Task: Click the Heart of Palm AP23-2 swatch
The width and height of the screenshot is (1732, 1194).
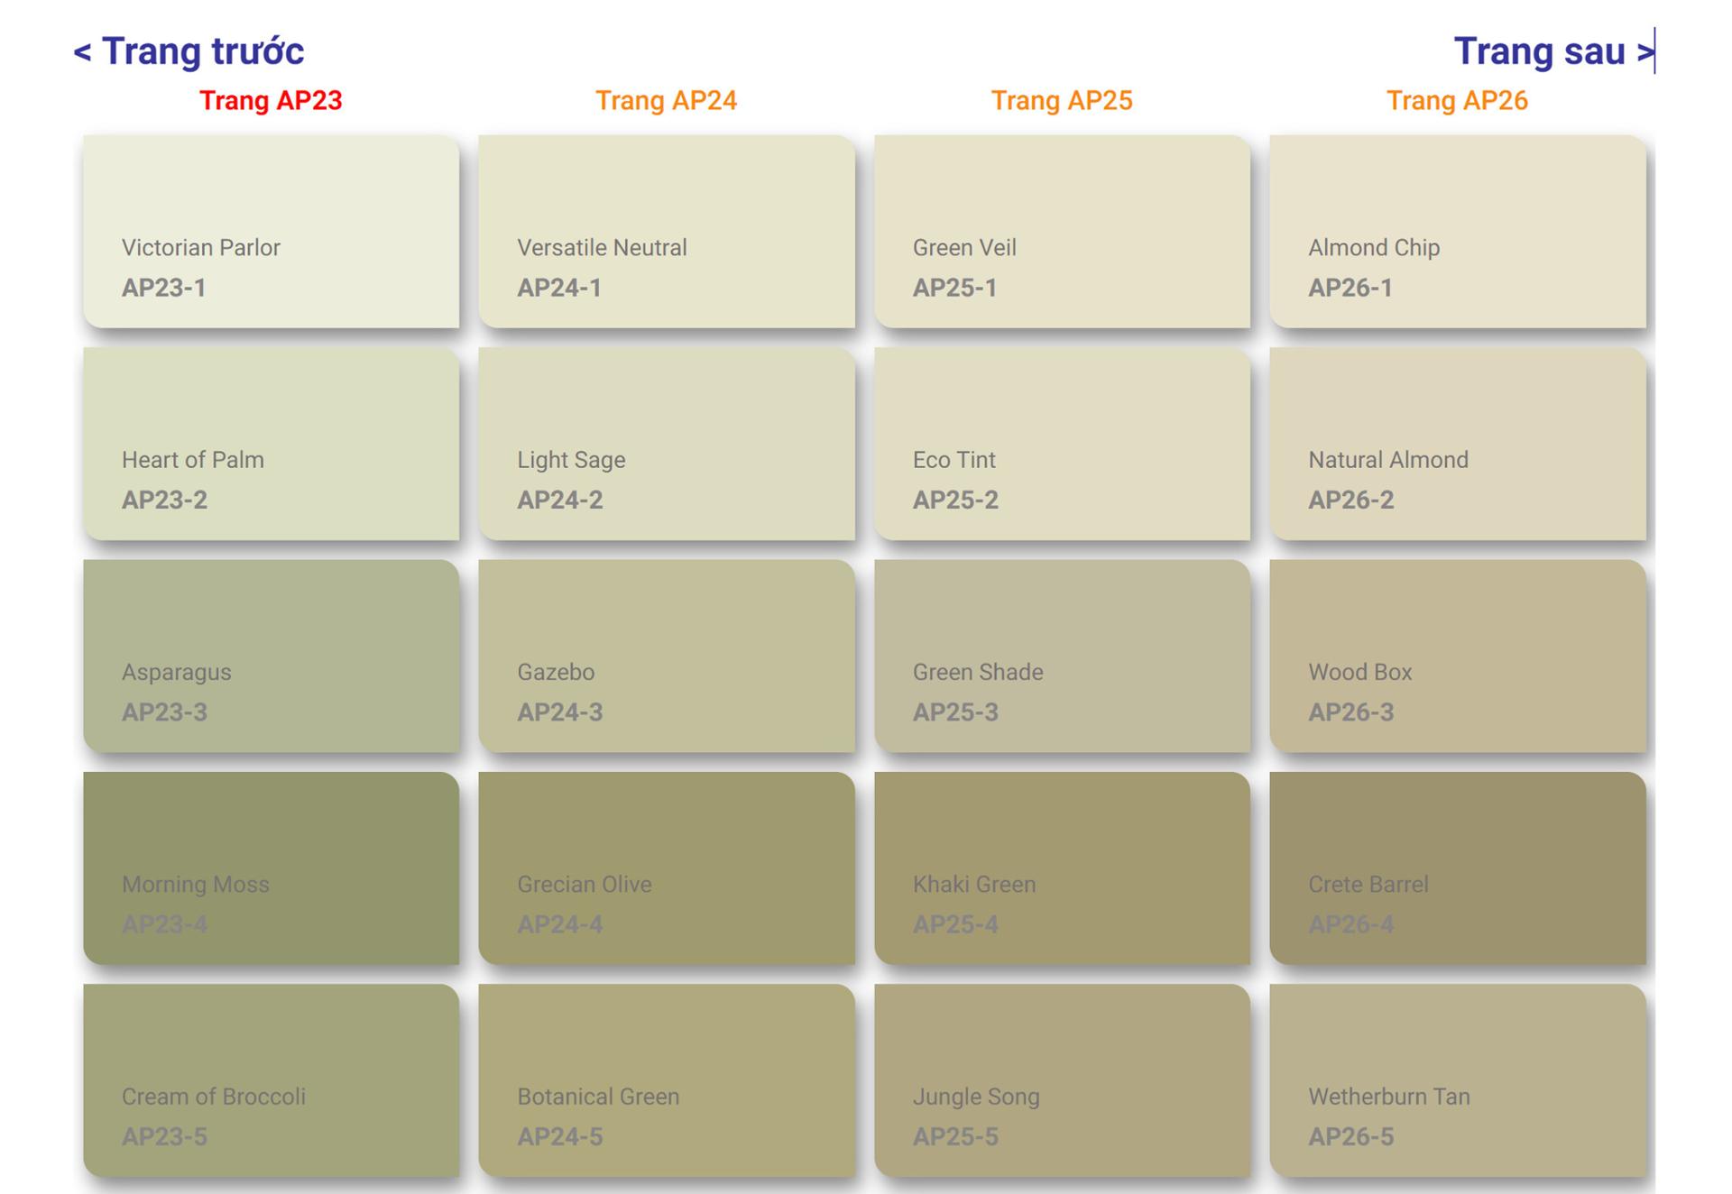Action: pos(271,444)
